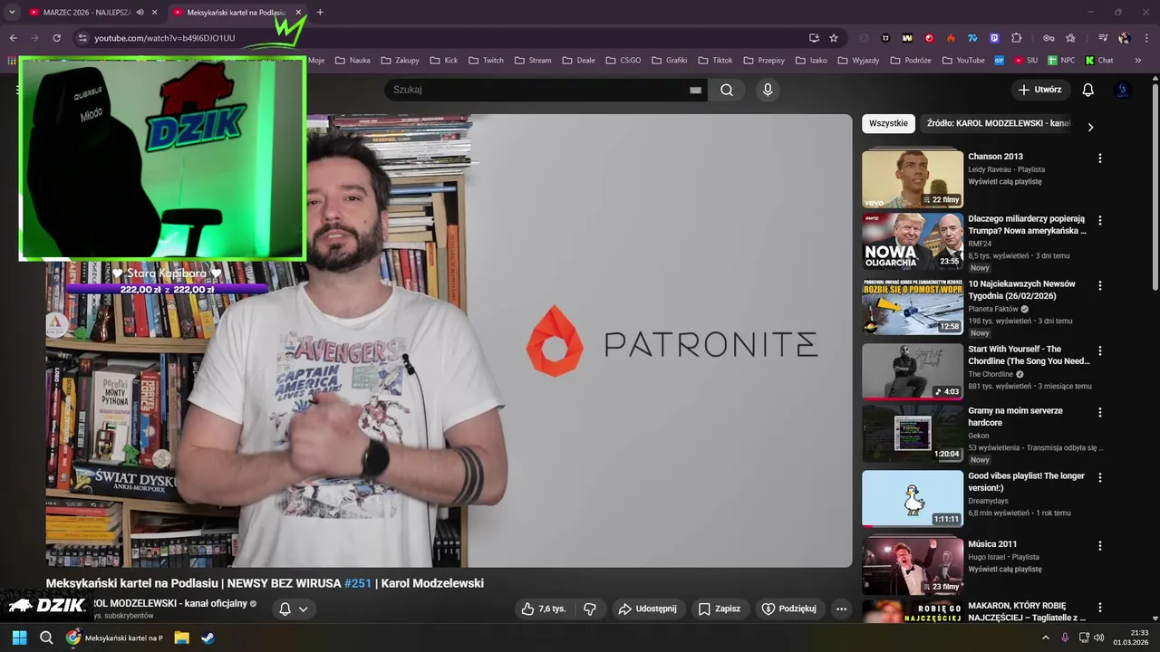The width and height of the screenshot is (1160, 652).
Task: Open the Podróże bookmarks folder
Action: coord(911,61)
